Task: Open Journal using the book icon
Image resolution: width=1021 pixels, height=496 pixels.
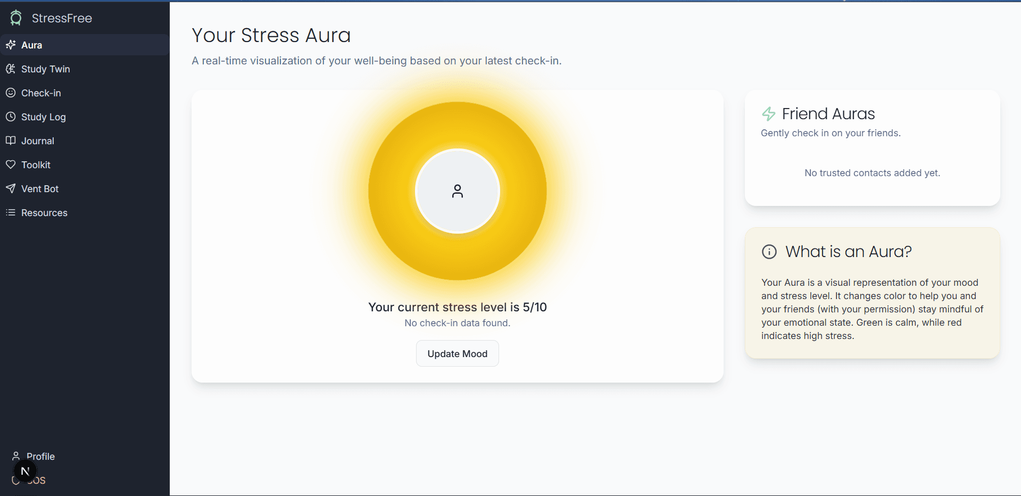Action: [11, 140]
